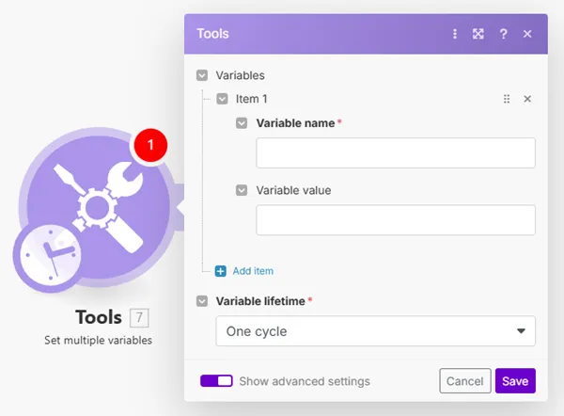This screenshot has width=564, height=416.
Task: Open the One cycle lifetime dropdown
Action: point(375,331)
